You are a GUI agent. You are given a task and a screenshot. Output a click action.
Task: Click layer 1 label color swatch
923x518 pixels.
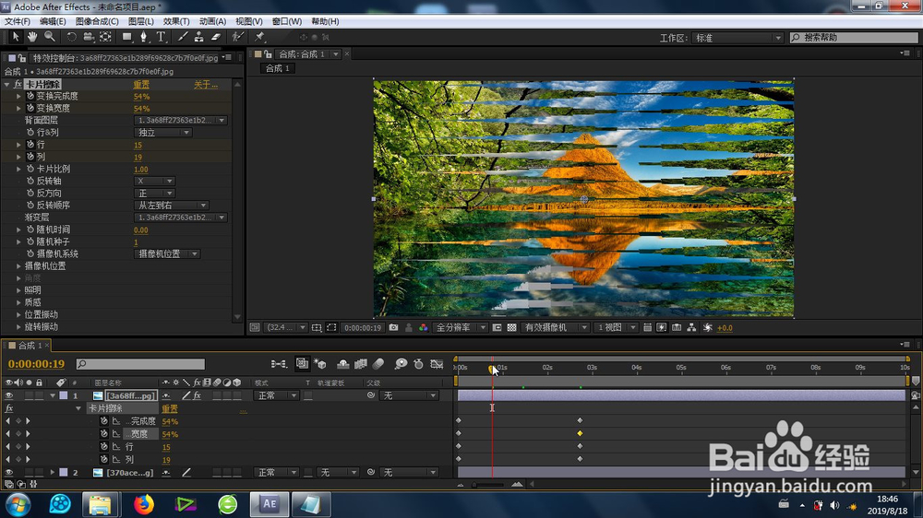click(x=64, y=395)
